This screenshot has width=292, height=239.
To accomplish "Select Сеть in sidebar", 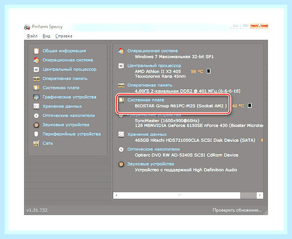I will [48, 143].
